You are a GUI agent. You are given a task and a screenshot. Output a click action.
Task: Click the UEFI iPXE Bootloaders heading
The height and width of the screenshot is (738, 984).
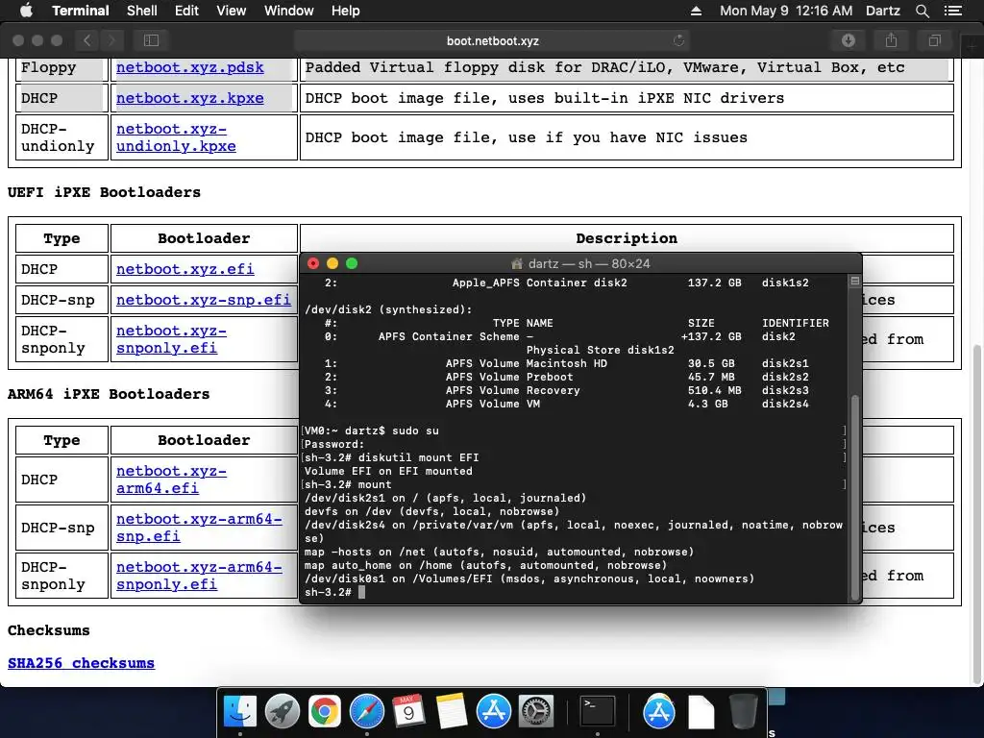(x=104, y=192)
